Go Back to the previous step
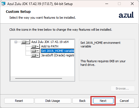Image resolution: width=139 pixels, height=108 pixels. pos(82,101)
